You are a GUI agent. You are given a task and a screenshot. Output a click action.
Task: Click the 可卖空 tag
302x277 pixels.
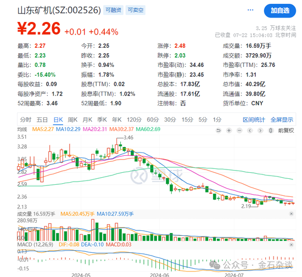[x=136, y=10]
